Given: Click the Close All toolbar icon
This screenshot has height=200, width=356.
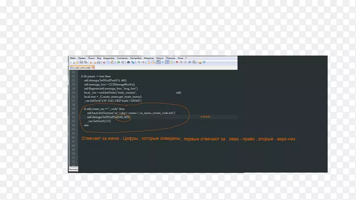Looking at the screenshot, I should pyautogui.click(x=95, y=62).
